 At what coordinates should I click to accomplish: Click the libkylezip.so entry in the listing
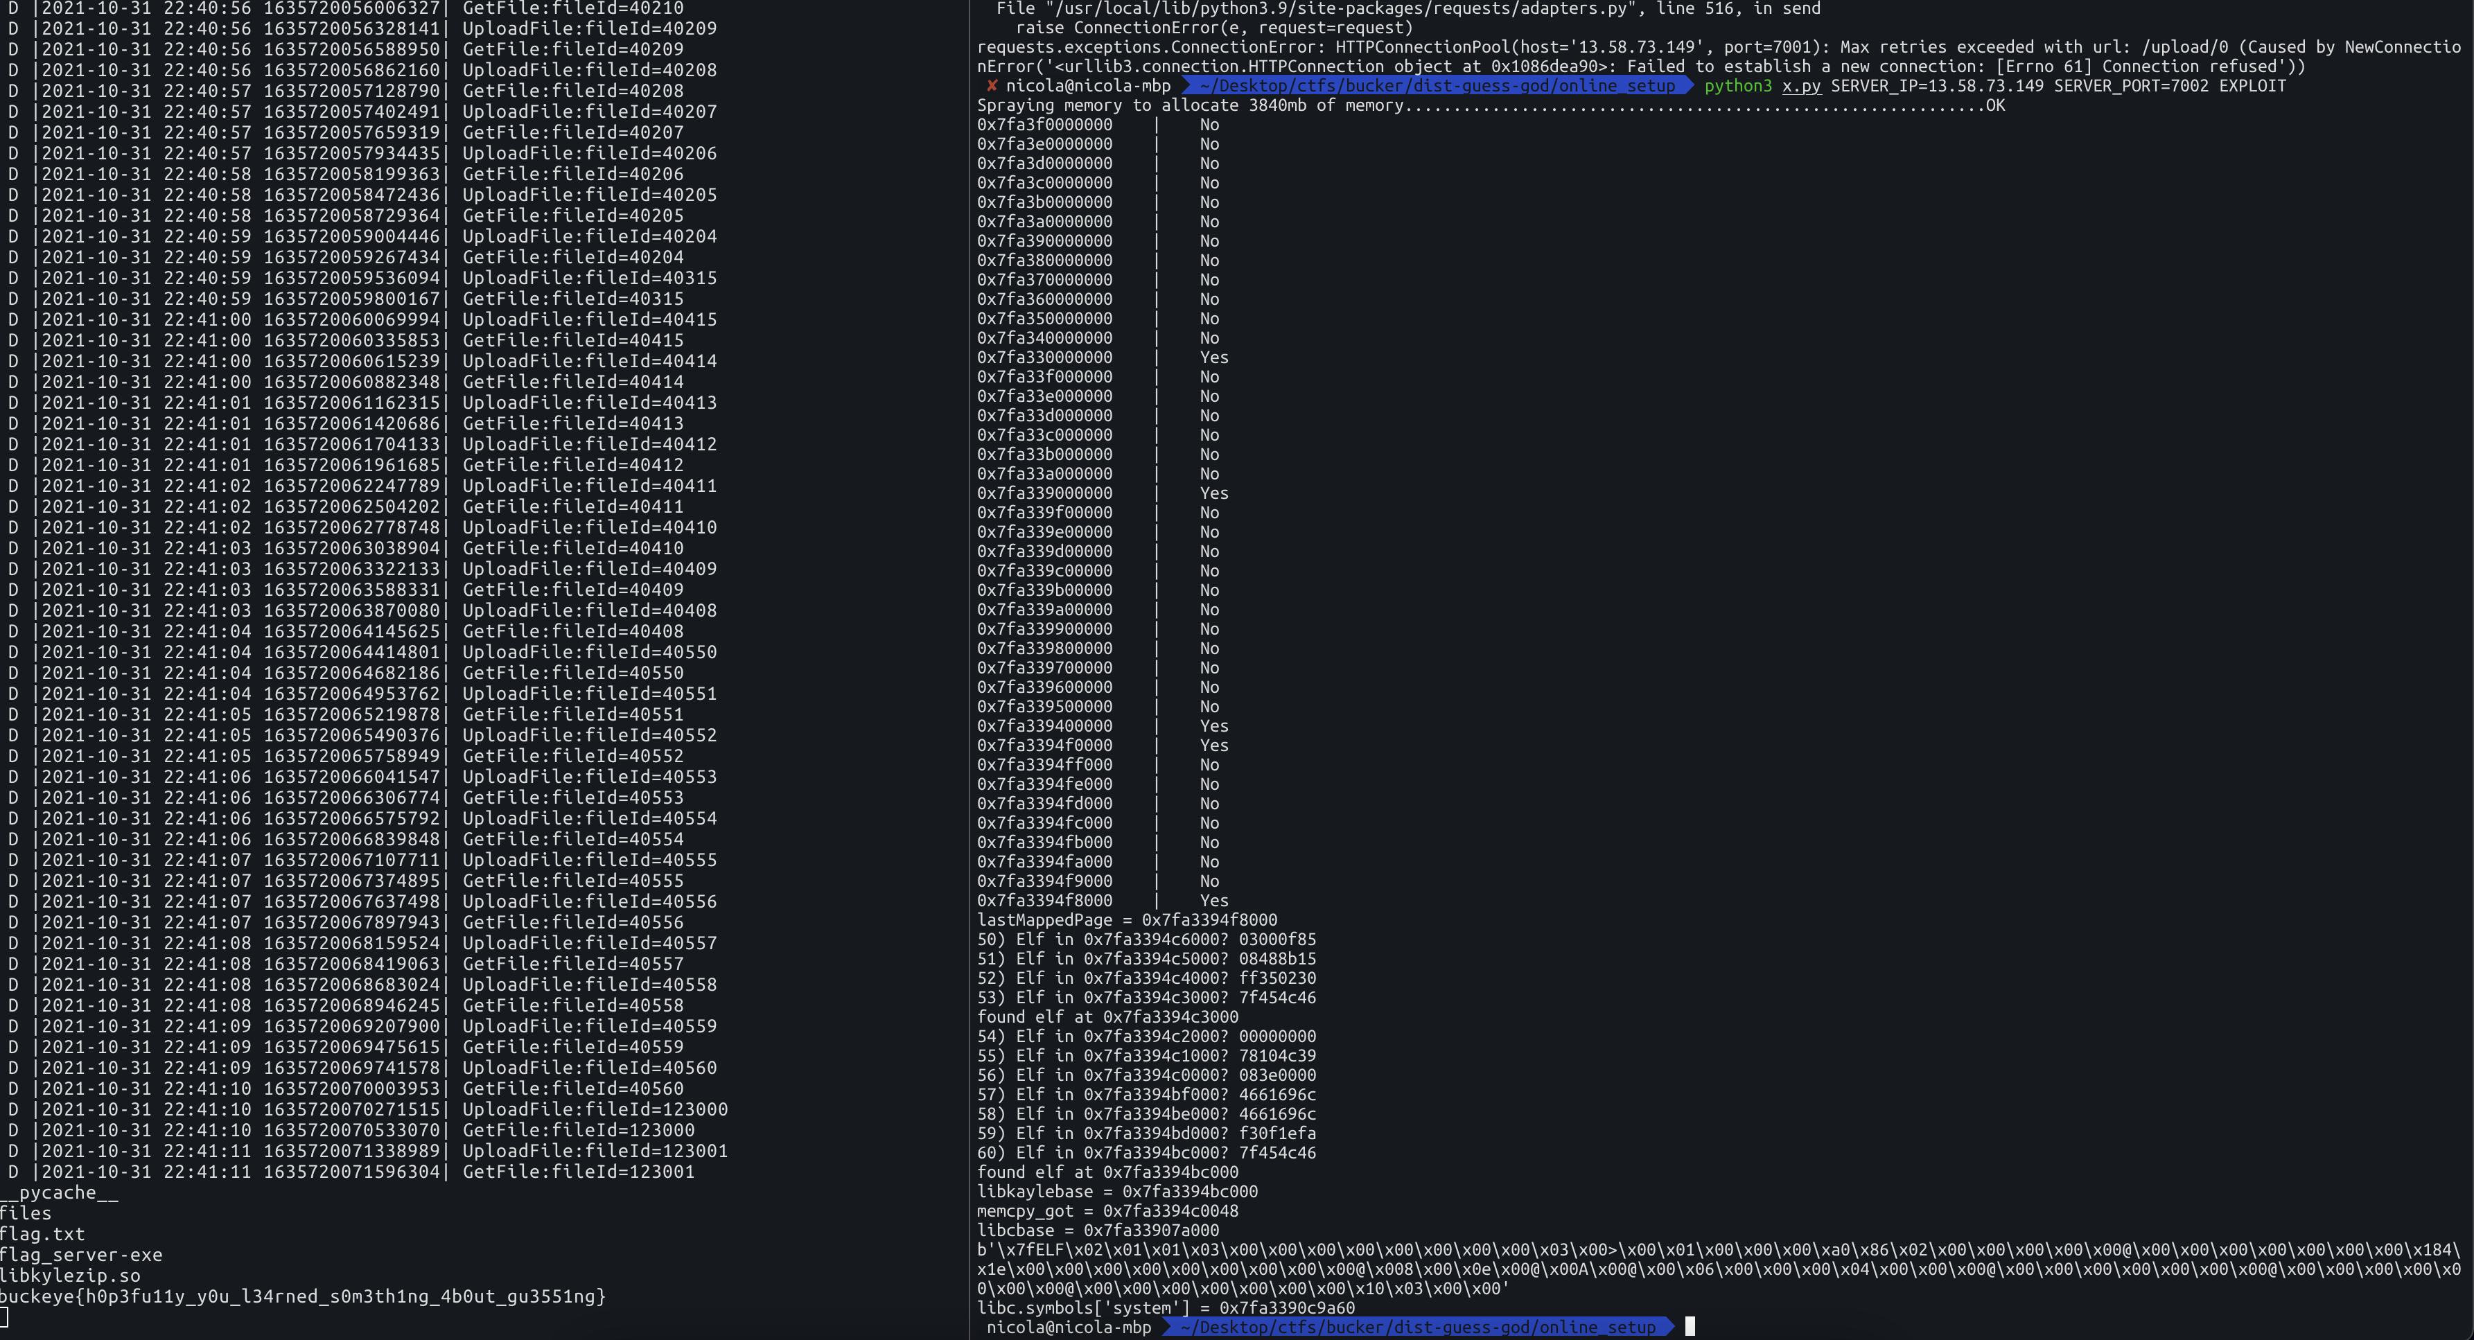coord(70,1276)
